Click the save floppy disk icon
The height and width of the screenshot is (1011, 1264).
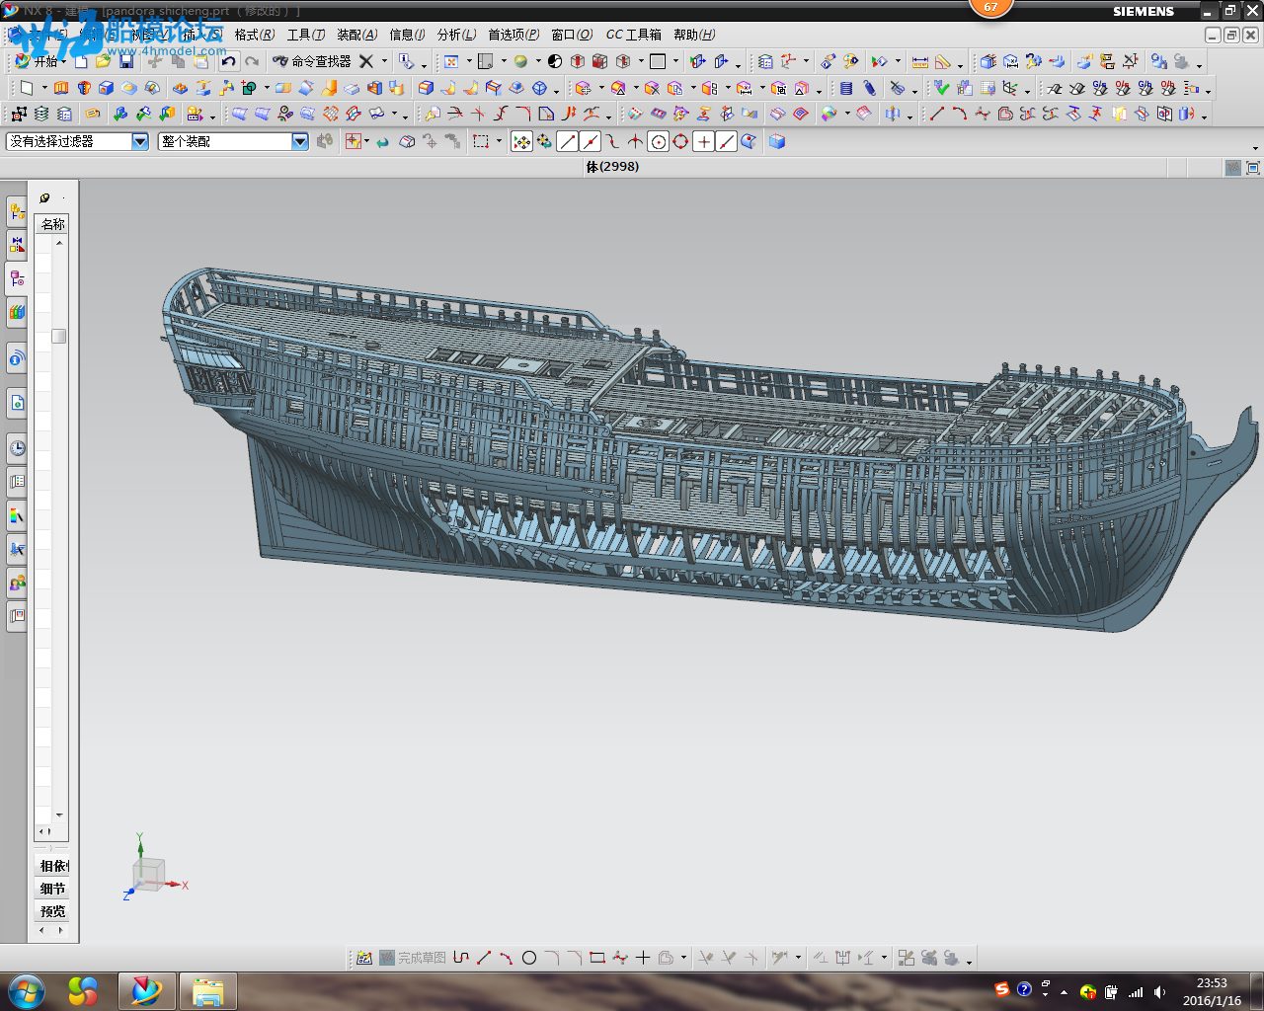(126, 61)
